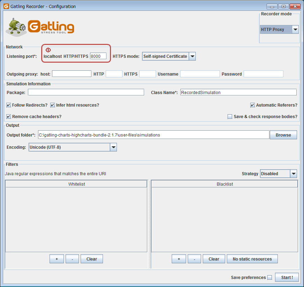Click the Browse button for output folder
The width and height of the screenshot is (304, 287).
(283, 135)
